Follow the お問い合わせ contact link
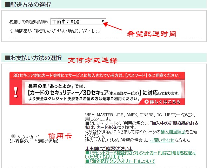 (x=162, y=140)
